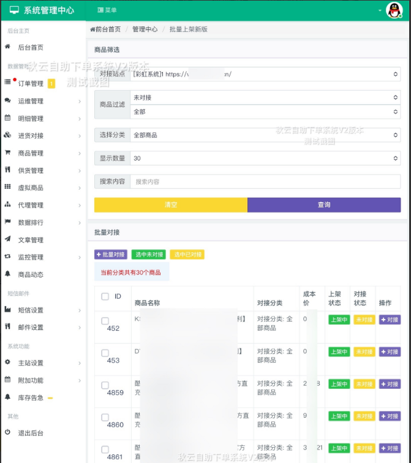Click the yellow 选中已对接 button
The width and height of the screenshot is (411, 463).
click(187, 255)
